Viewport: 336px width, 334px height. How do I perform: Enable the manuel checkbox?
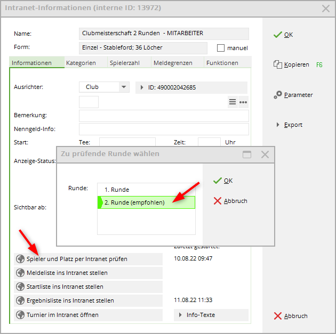point(221,48)
